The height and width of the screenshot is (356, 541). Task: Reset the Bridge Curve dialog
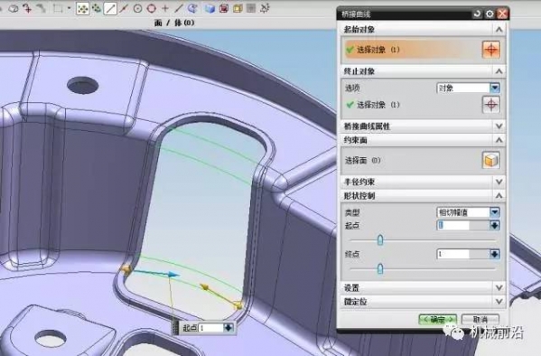477,14
